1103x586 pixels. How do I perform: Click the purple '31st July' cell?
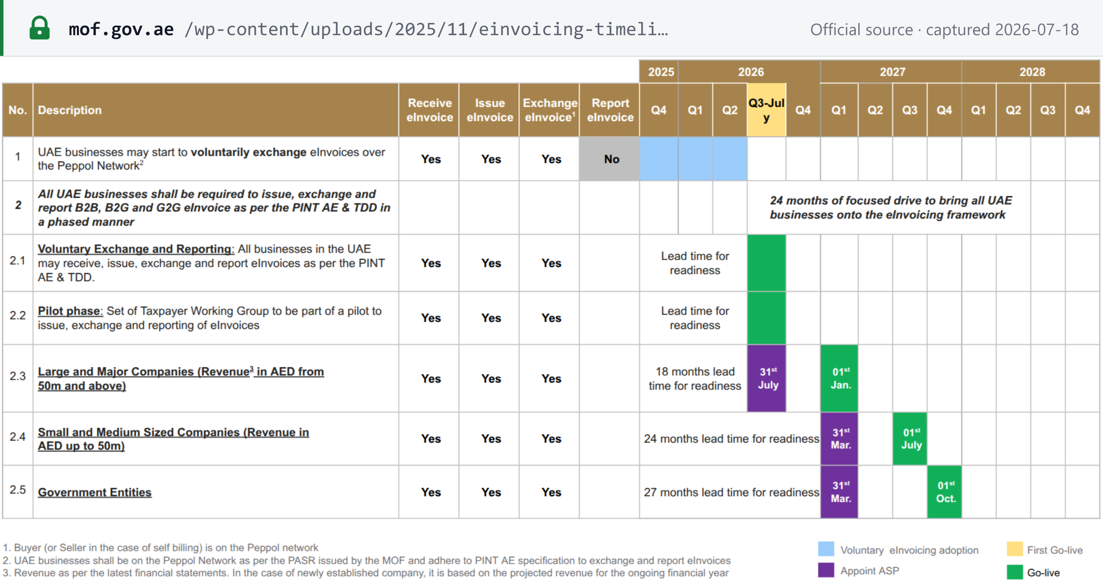[x=766, y=378]
